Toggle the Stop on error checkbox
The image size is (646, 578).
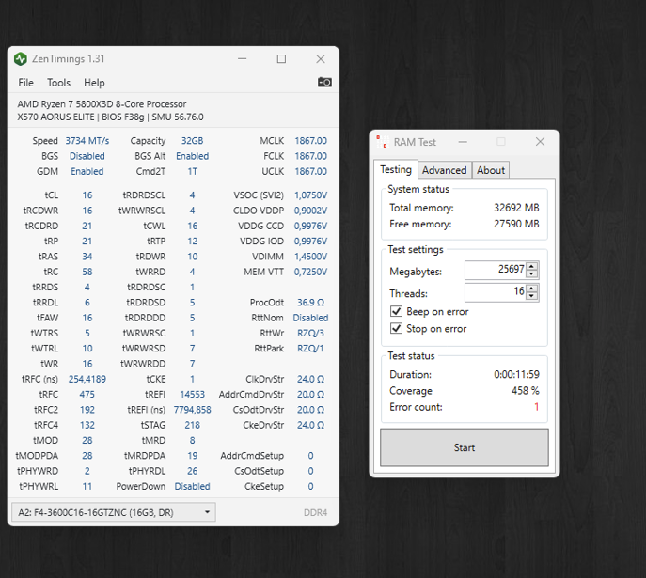click(x=396, y=328)
